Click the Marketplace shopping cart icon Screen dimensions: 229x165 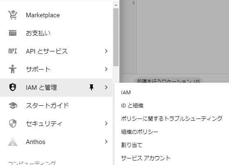click(13, 15)
